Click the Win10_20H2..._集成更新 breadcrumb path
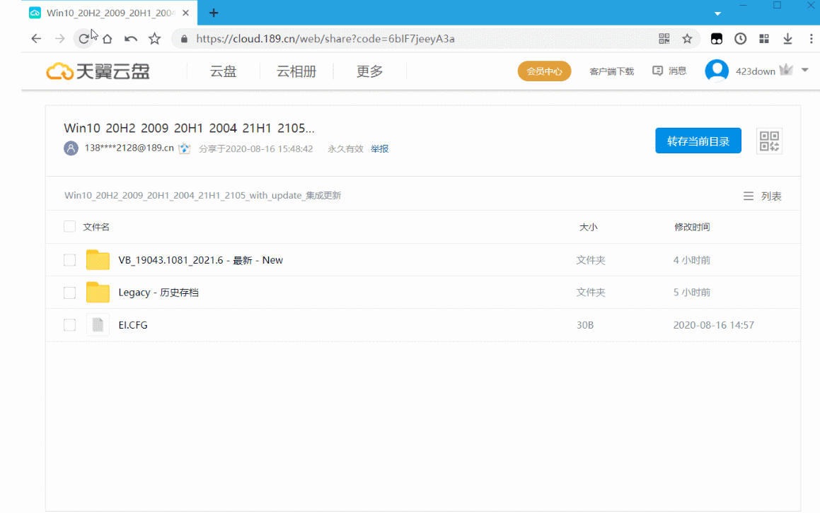The image size is (820, 513). pos(203,196)
